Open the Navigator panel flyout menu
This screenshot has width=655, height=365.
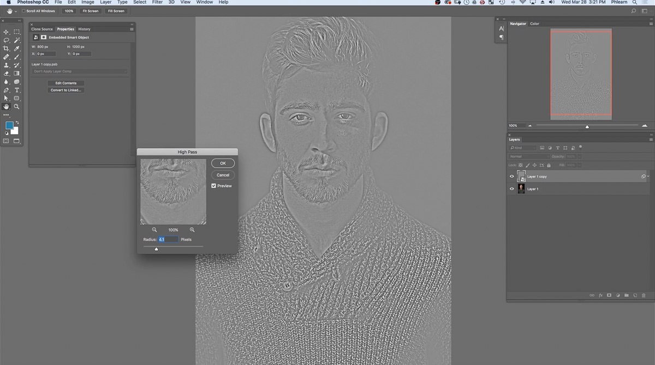[x=651, y=23]
